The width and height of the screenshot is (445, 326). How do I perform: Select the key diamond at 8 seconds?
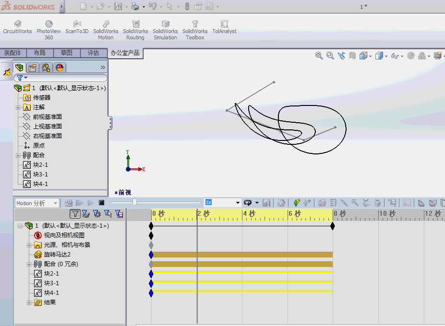pyautogui.click(x=333, y=225)
